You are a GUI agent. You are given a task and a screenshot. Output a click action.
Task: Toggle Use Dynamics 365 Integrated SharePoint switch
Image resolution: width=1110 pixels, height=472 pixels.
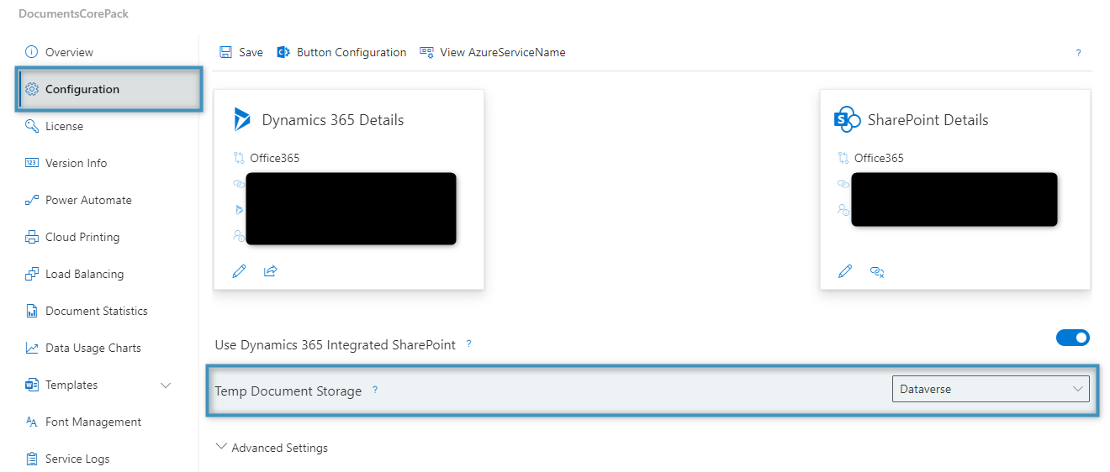point(1073,338)
